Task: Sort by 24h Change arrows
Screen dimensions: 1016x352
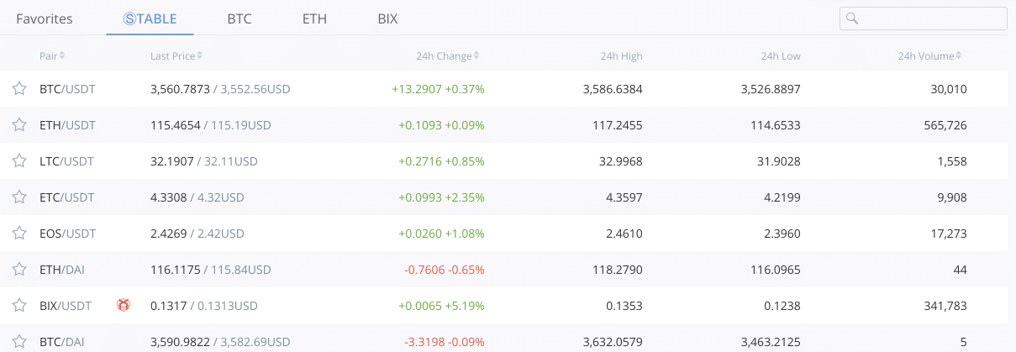Action: pyautogui.click(x=476, y=56)
